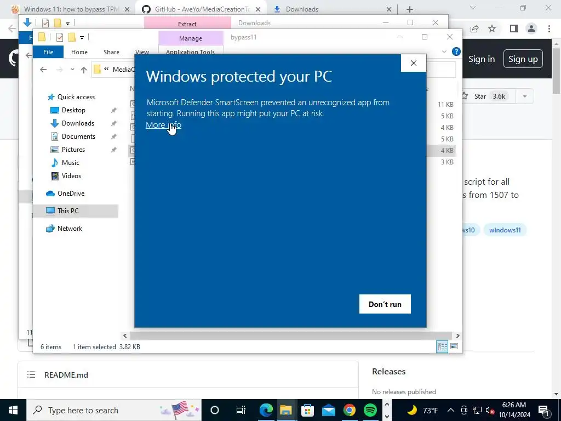Click the 3 KB file size cell
Viewport: 561px width, 421px height.
(447, 162)
